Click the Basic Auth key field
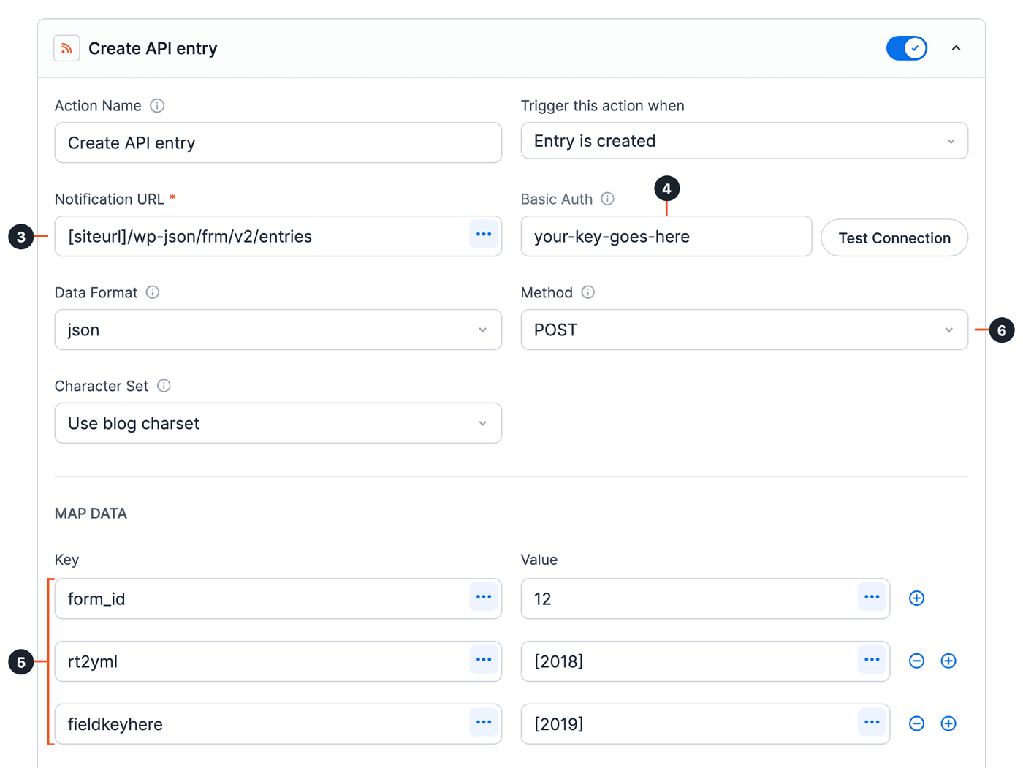 pyautogui.click(x=666, y=236)
